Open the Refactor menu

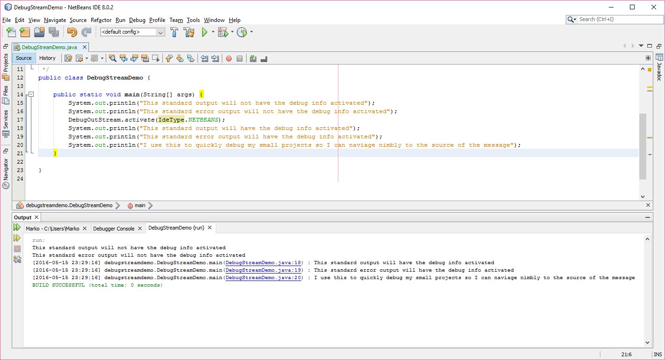[x=101, y=20]
